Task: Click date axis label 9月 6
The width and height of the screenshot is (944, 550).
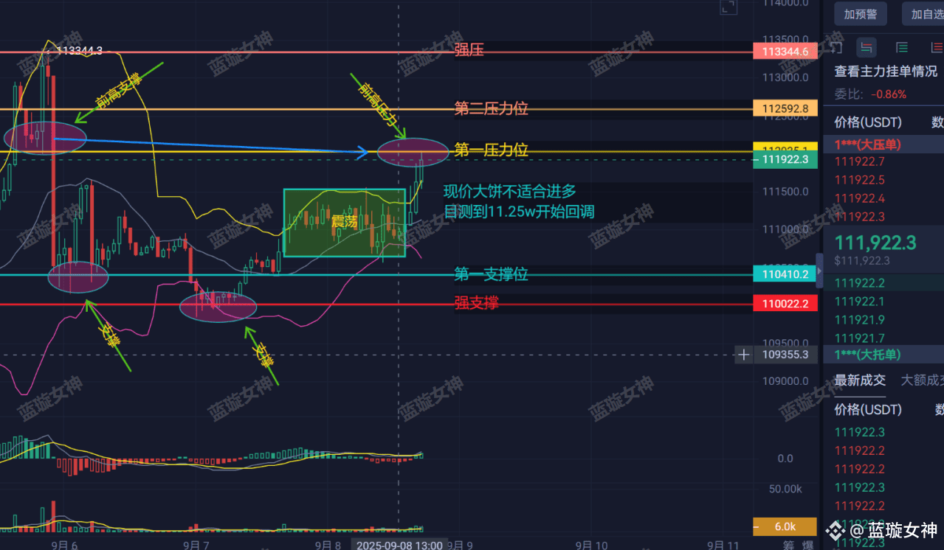Action: [x=64, y=545]
